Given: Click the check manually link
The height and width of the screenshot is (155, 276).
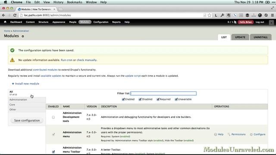Looking at the screenshot, I should click(86, 60).
